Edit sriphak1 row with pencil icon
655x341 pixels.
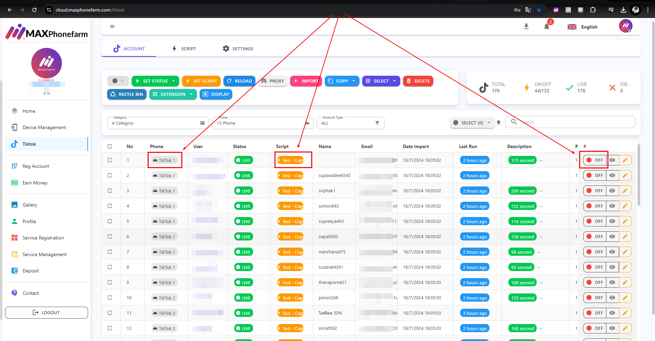(x=625, y=191)
